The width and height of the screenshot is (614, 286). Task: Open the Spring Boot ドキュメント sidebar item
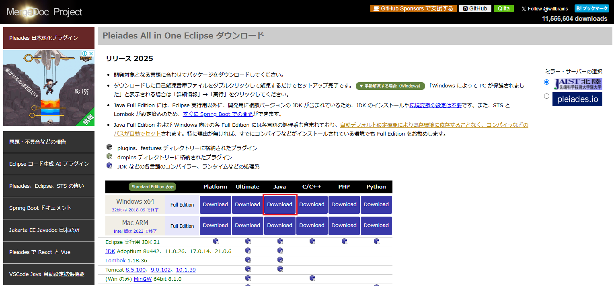(49, 208)
